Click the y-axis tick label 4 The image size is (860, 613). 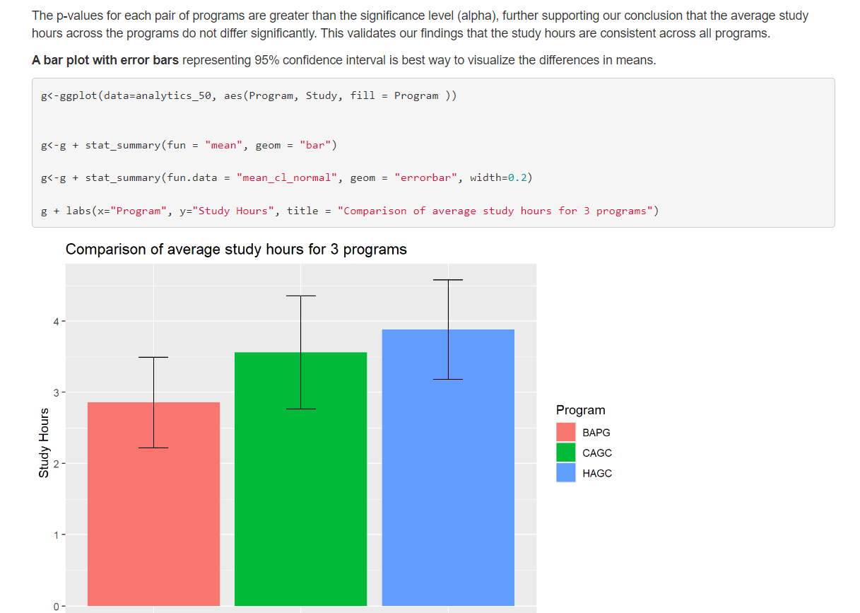pyautogui.click(x=56, y=322)
